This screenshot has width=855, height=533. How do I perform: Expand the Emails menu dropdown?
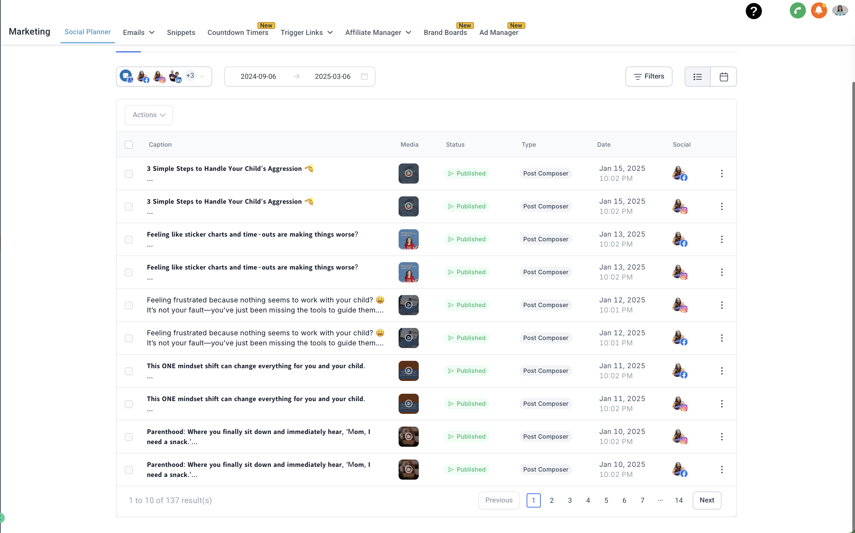tap(138, 33)
